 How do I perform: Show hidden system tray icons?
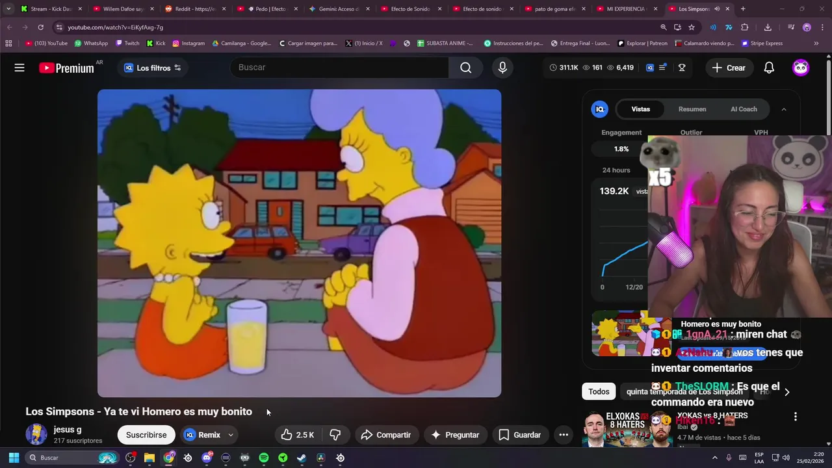click(714, 458)
